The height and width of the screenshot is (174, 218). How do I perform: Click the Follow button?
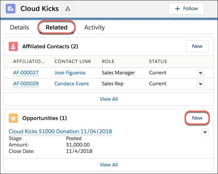186,8
